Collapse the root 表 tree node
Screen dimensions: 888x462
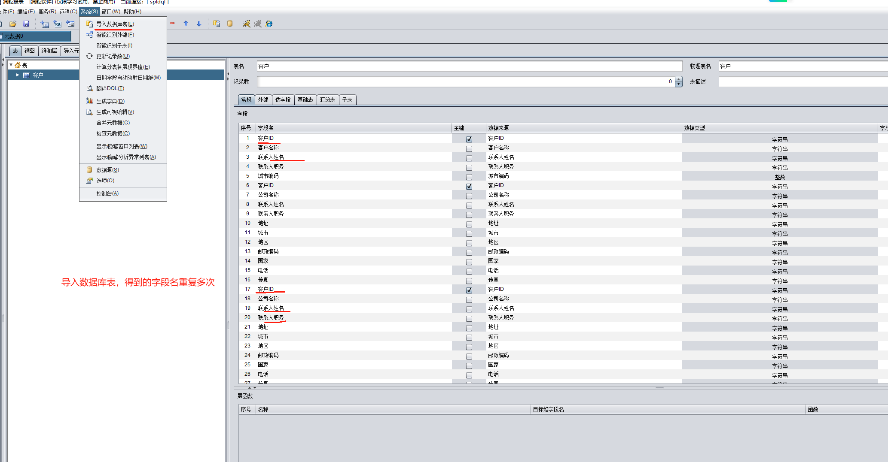pyautogui.click(x=11, y=65)
